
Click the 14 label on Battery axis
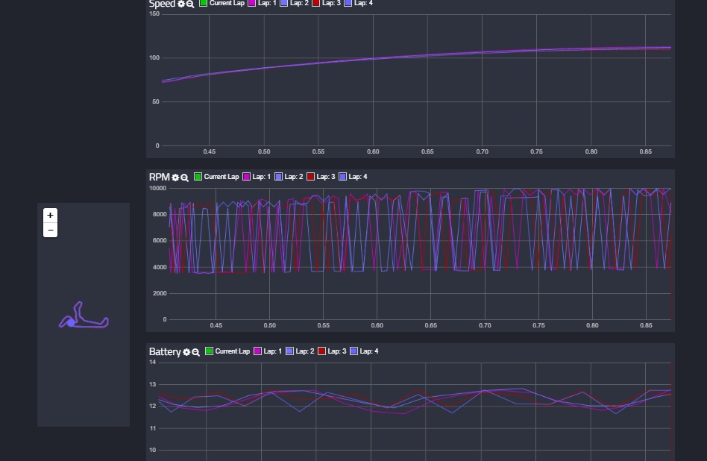point(152,363)
